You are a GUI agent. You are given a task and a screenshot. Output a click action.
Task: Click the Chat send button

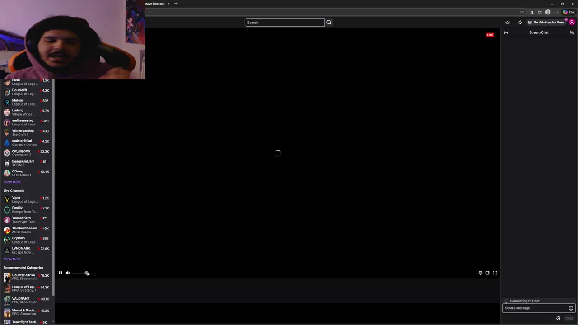coord(569,318)
